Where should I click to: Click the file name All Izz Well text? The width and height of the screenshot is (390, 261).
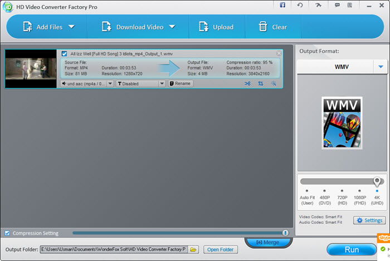point(121,53)
